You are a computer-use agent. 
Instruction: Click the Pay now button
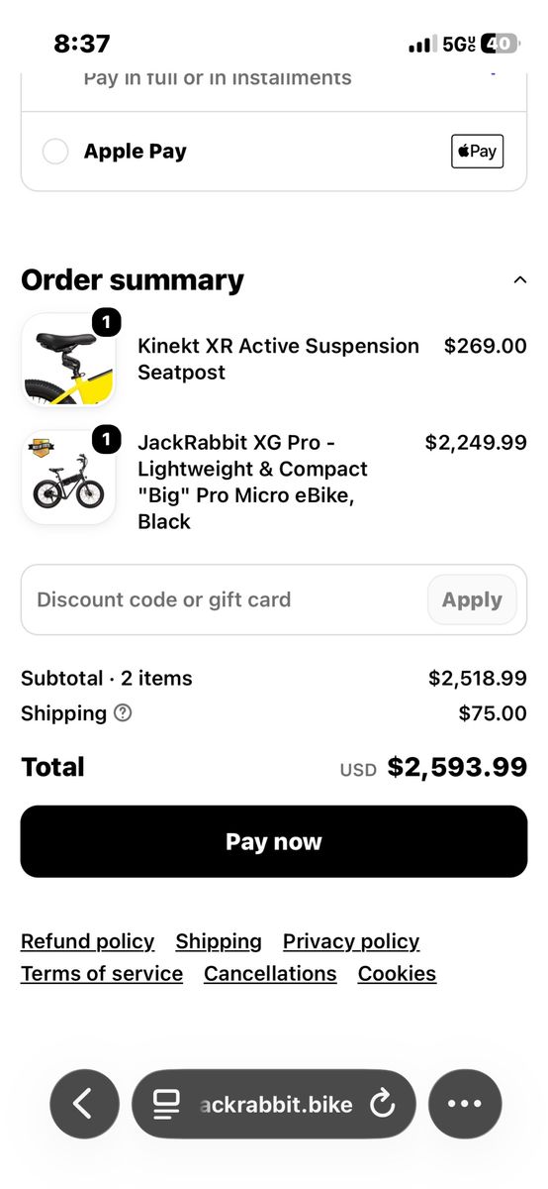coord(274,841)
